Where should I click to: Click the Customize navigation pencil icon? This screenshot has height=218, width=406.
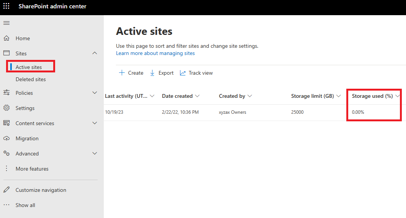[6, 190]
